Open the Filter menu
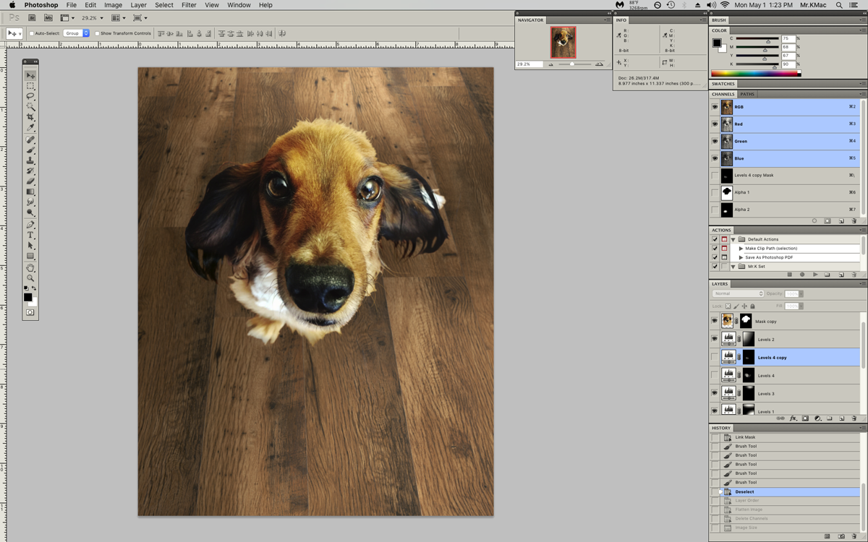 [189, 5]
